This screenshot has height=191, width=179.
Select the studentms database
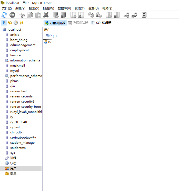point(18,148)
